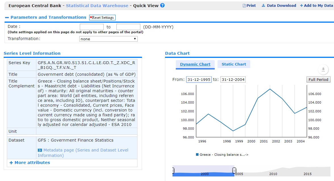Open the Quick View help question-mark icon

click(x=162, y=5)
